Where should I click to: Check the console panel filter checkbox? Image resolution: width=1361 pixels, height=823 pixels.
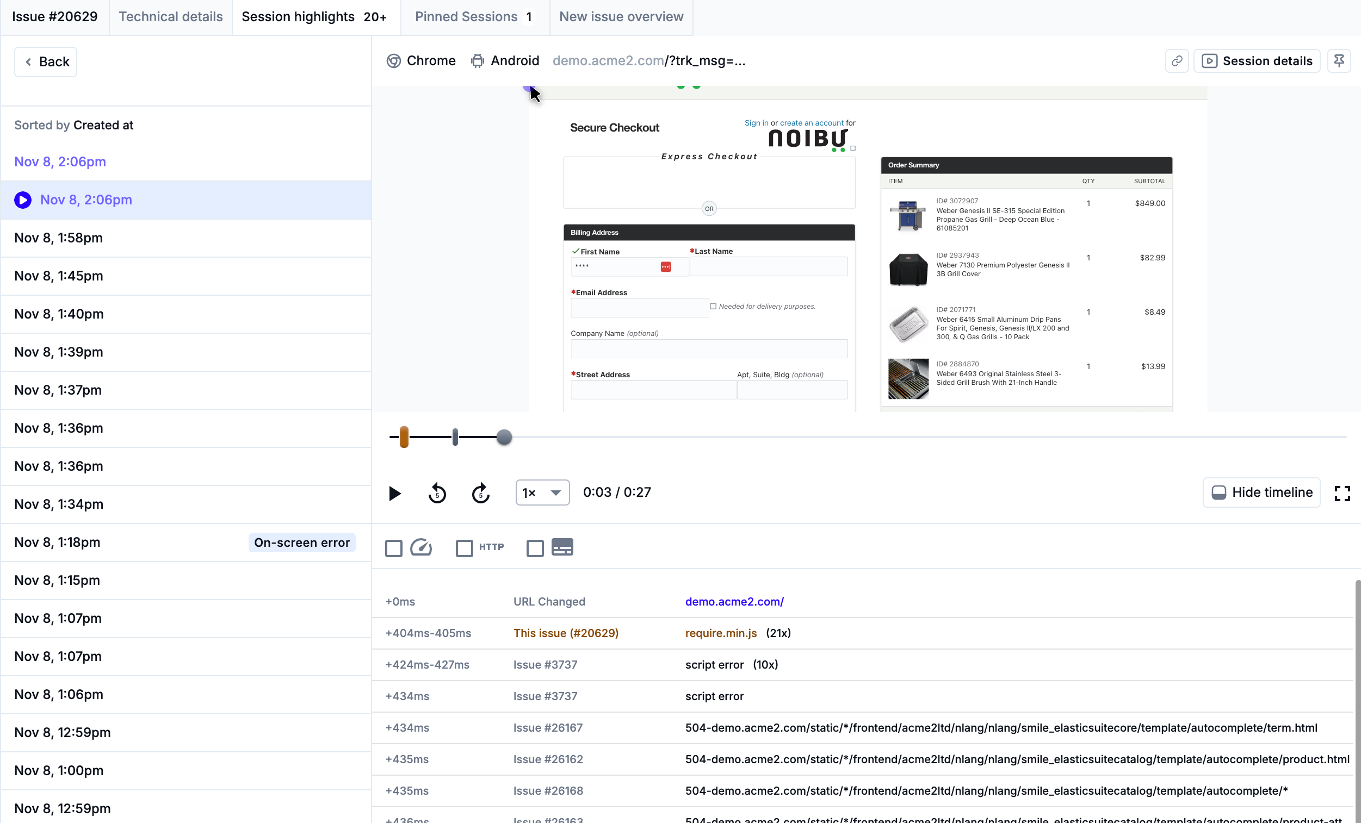click(535, 548)
